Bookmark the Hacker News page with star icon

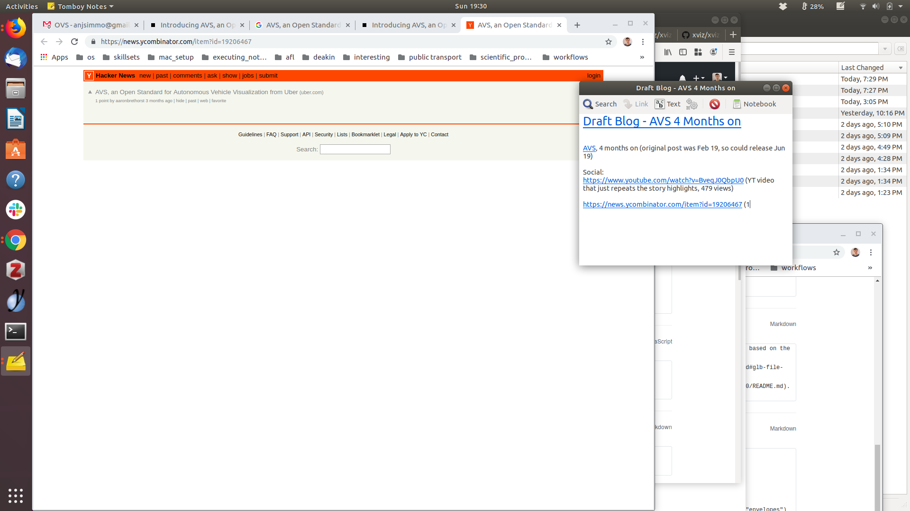tap(609, 42)
